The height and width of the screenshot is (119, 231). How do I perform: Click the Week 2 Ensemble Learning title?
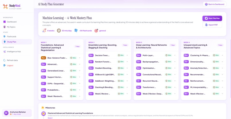click(x=103, y=46)
